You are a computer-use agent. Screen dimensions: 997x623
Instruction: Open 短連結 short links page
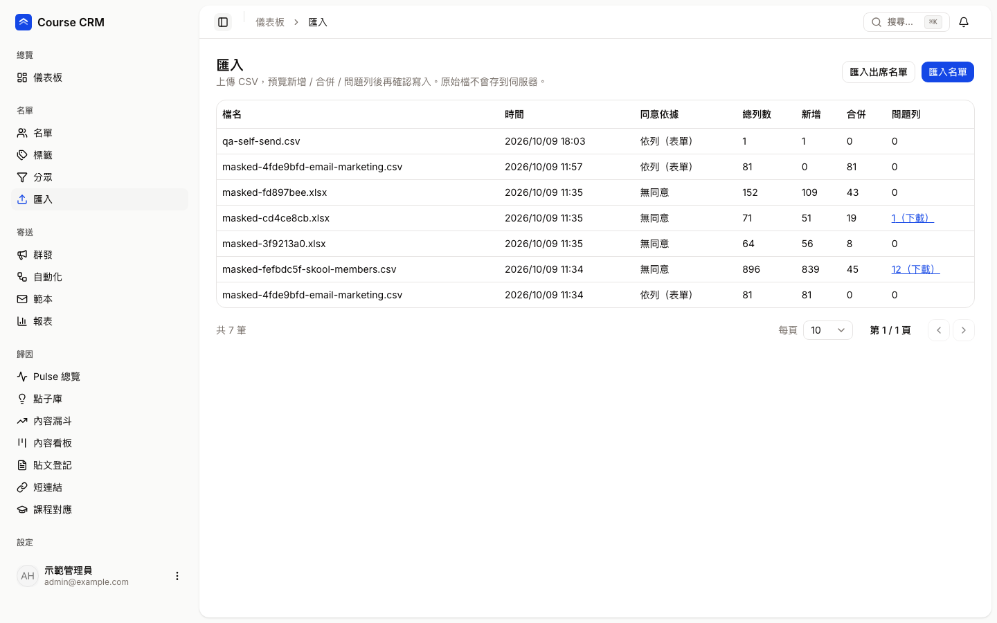coord(100,487)
